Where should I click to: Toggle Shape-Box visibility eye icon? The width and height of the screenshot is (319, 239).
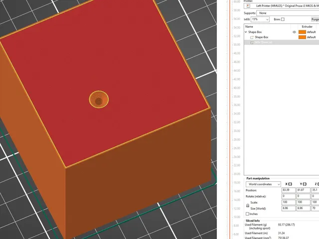coord(294,32)
